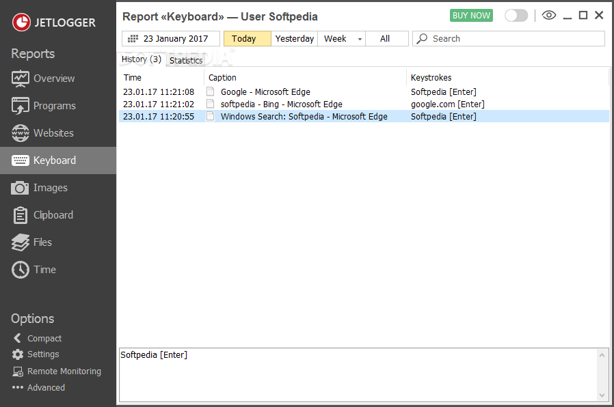Open the Time clock icon
This screenshot has width=614, height=407.
(20, 270)
